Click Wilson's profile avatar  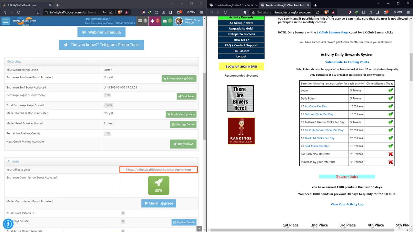click(x=179, y=21)
